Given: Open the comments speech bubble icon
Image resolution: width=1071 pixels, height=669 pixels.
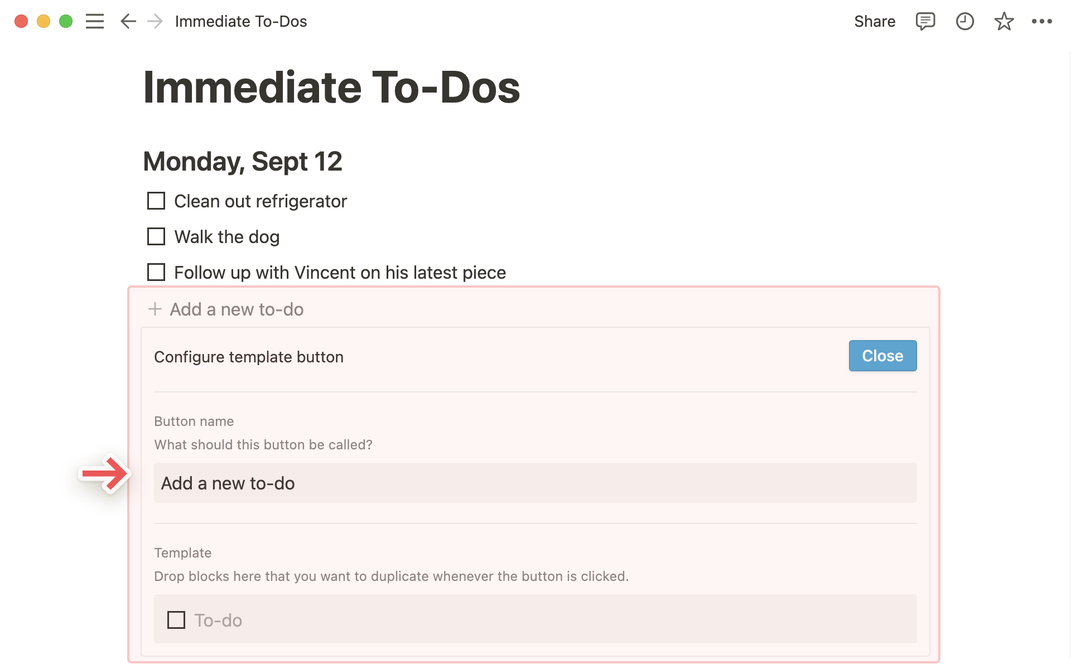Looking at the screenshot, I should click(x=925, y=22).
